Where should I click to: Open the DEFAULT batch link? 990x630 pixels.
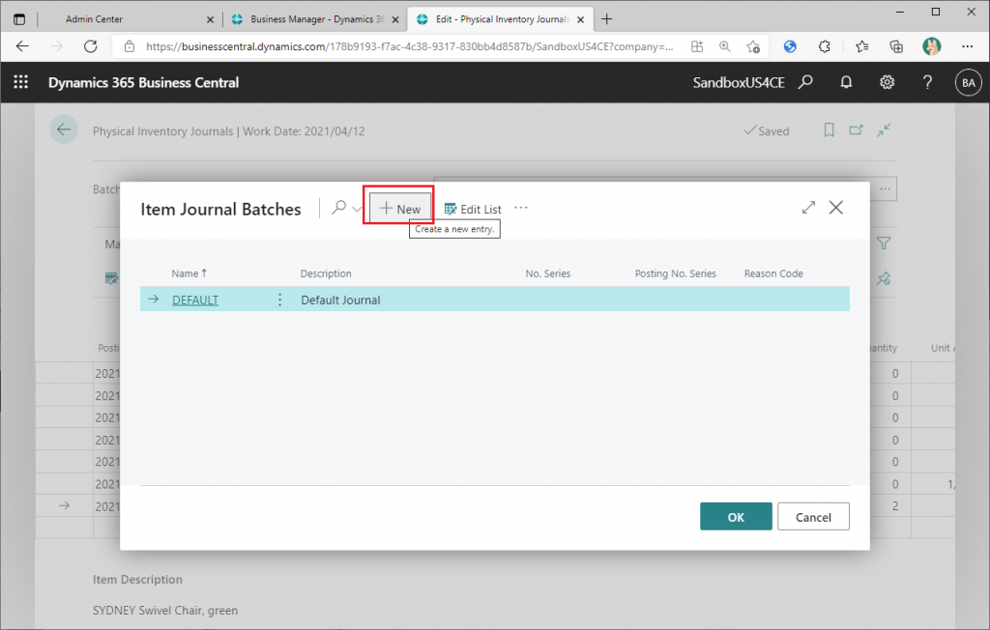pyautogui.click(x=195, y=300)
